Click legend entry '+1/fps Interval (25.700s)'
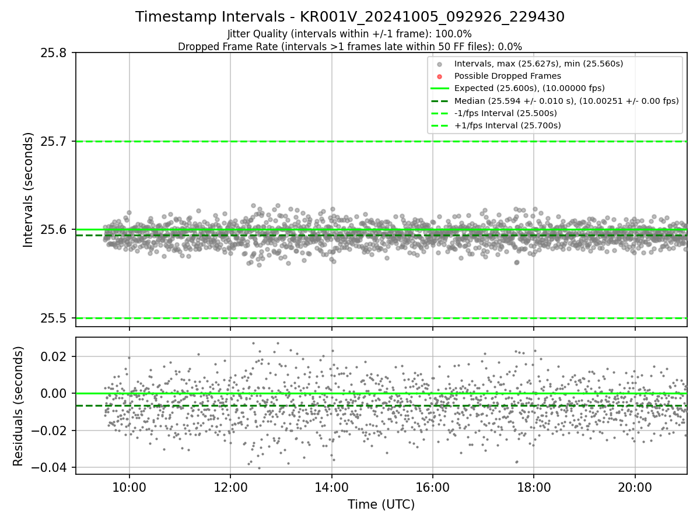Screen dimensions: 700x525 (508, 125)
